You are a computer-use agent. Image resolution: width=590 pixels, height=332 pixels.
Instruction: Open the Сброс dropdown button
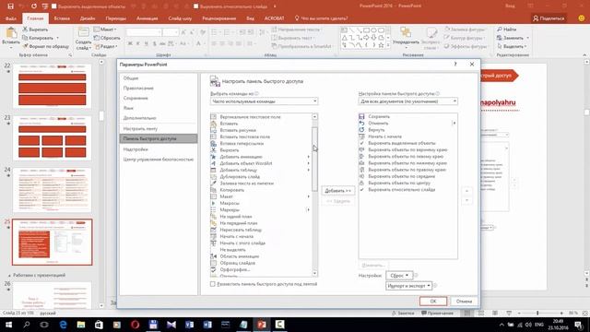point(399,276)
